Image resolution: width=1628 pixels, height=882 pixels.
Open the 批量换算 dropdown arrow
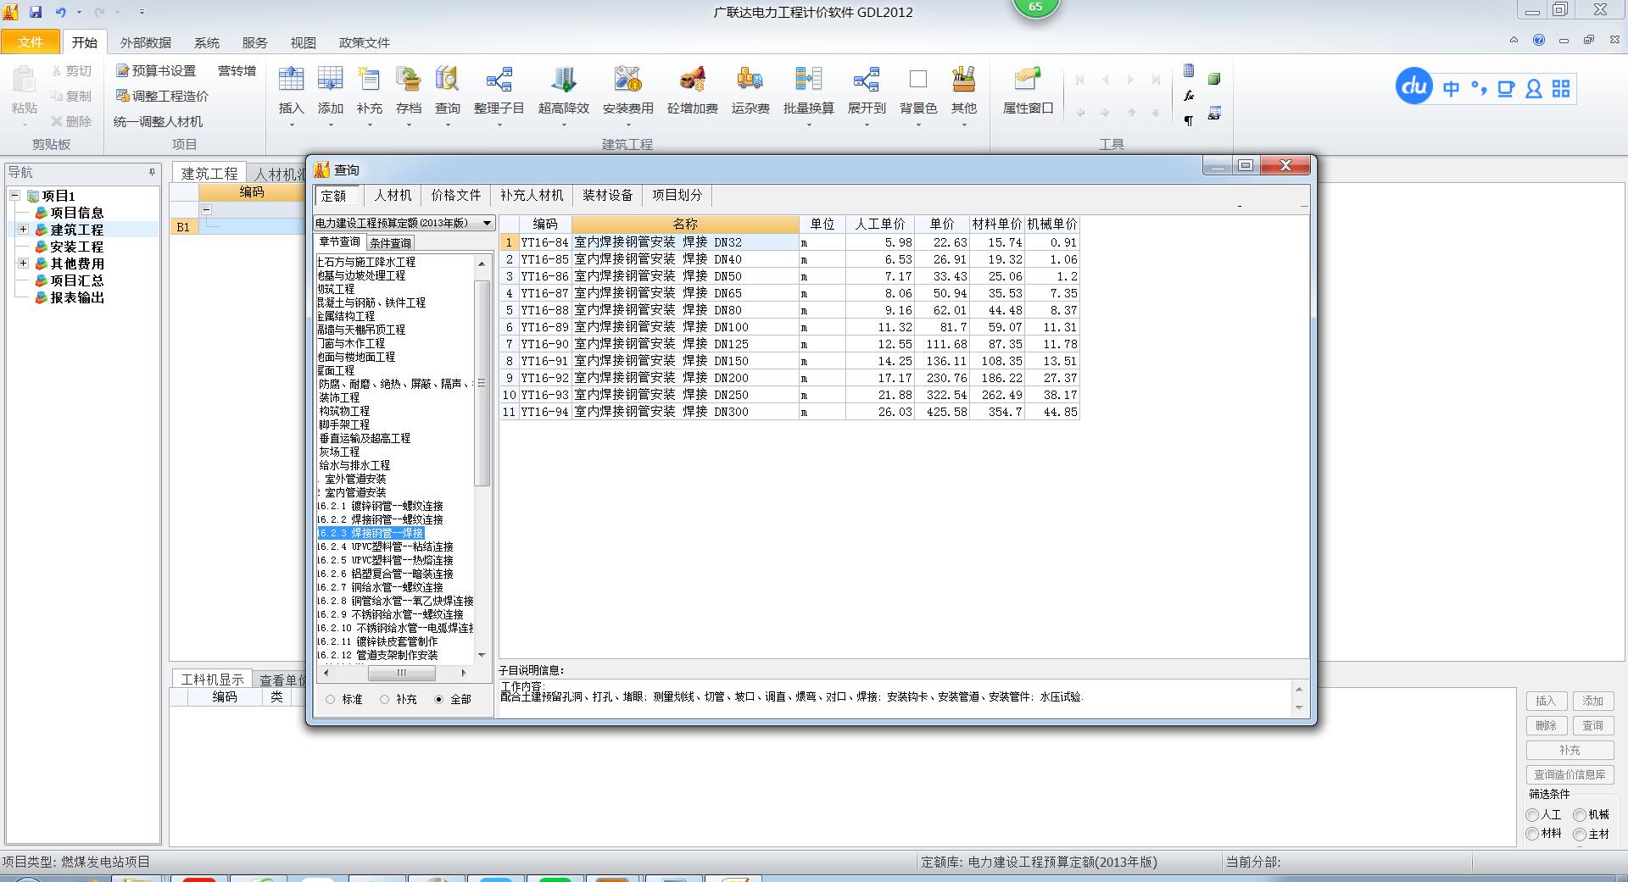click(x=808, y=125)
